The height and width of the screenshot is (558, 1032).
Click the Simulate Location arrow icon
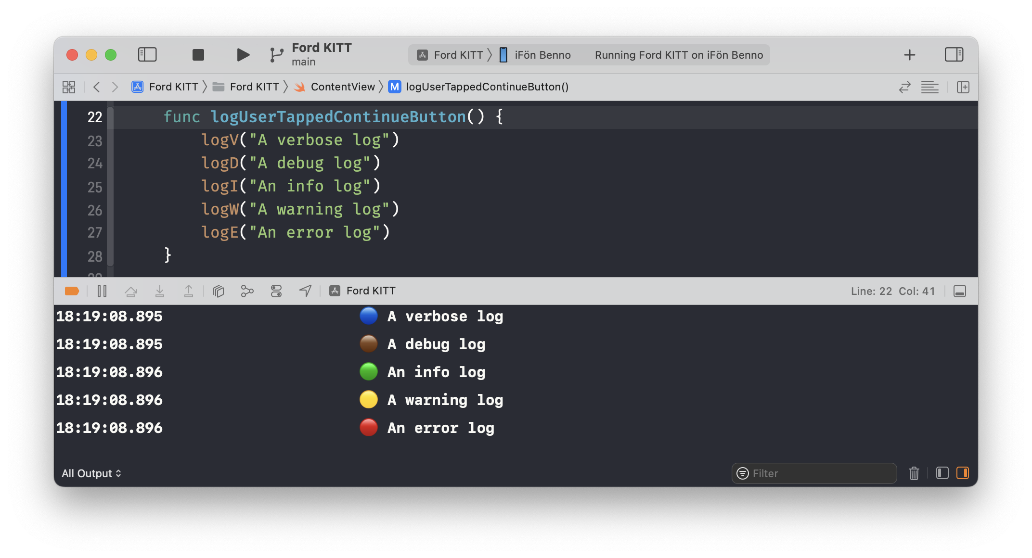coord(305,291)
